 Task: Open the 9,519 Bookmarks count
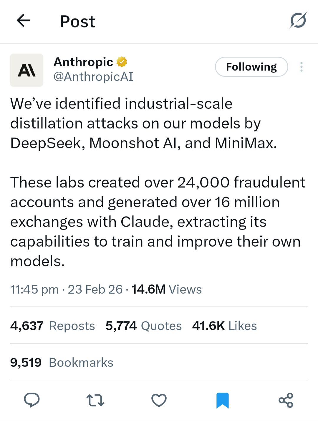[x=62, y=362]
